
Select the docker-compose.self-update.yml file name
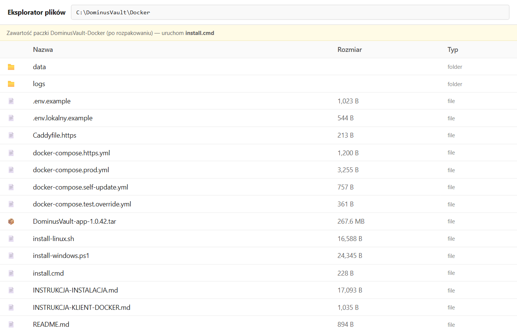point(80,187)
